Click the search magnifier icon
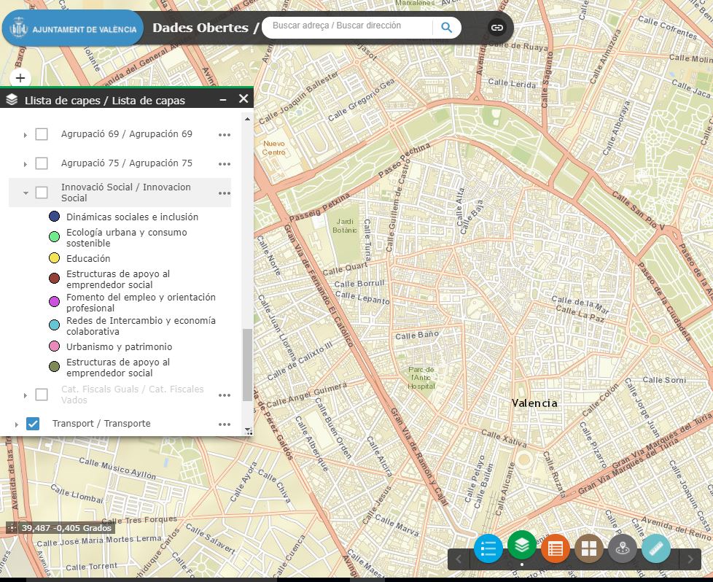Viewport: 713px width, 582px height. (x=447, y=28)
